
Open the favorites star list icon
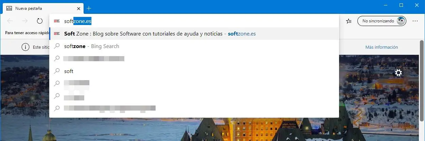349,21
